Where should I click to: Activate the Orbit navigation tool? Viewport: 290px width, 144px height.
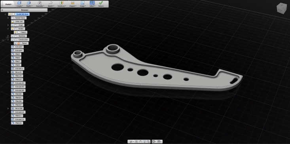click(131, 142)
